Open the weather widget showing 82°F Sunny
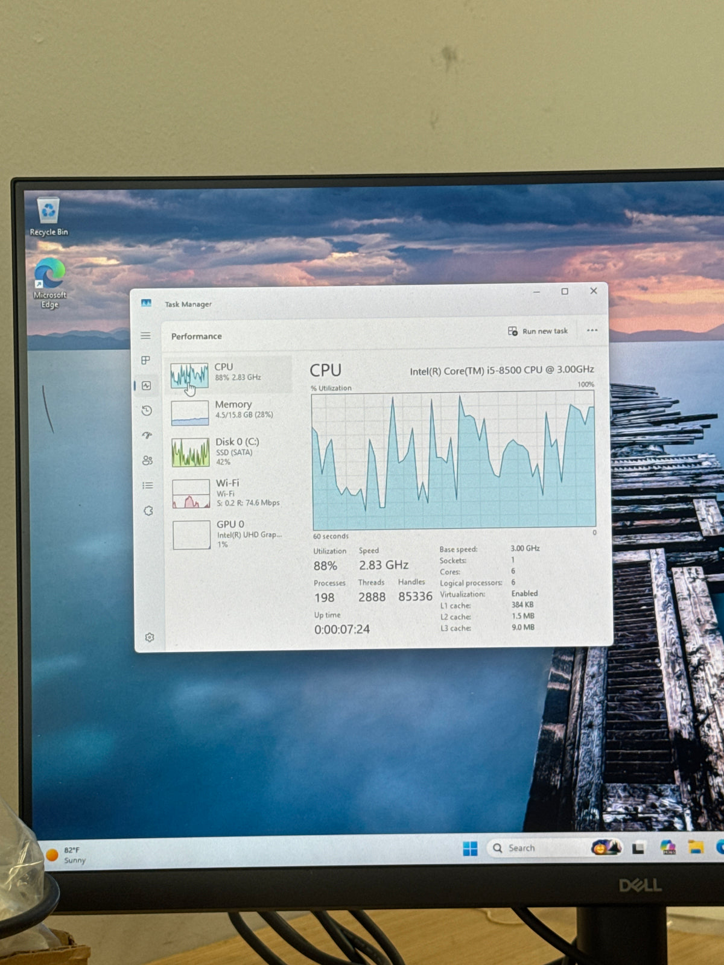 (66, 855)
